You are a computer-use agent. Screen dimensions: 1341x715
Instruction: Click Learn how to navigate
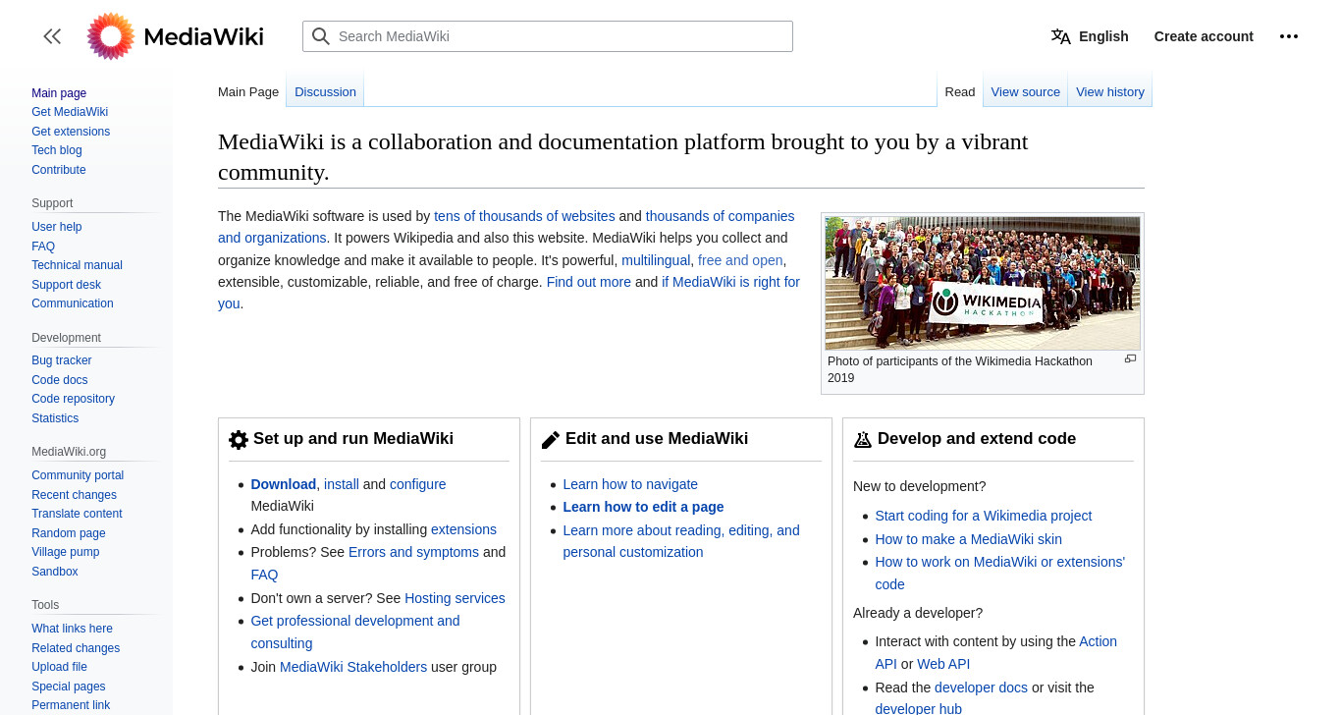pyautogui.click(x=630, y=484)
